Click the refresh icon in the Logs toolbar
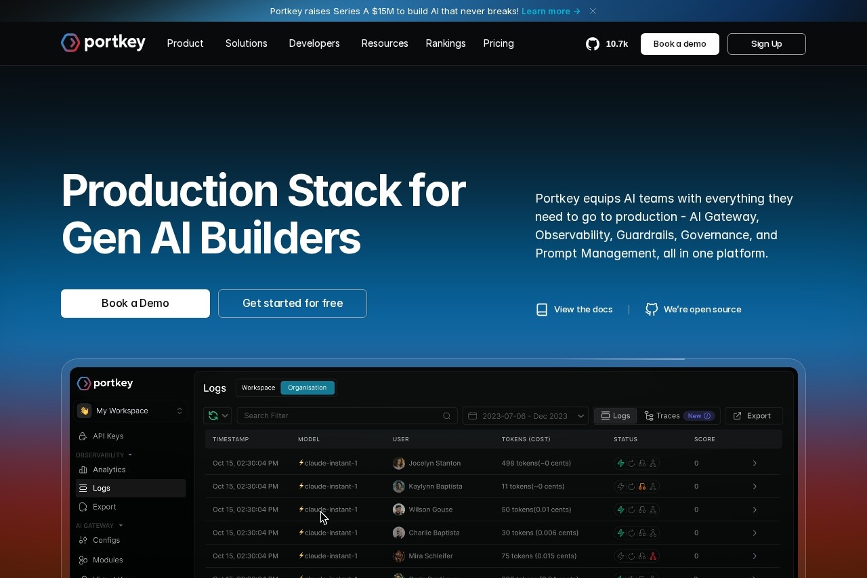 click(213, 415)
